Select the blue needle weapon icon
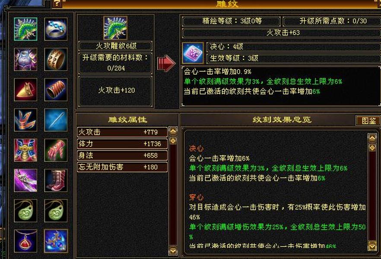 pyautogui.click(x=56, y=120)
